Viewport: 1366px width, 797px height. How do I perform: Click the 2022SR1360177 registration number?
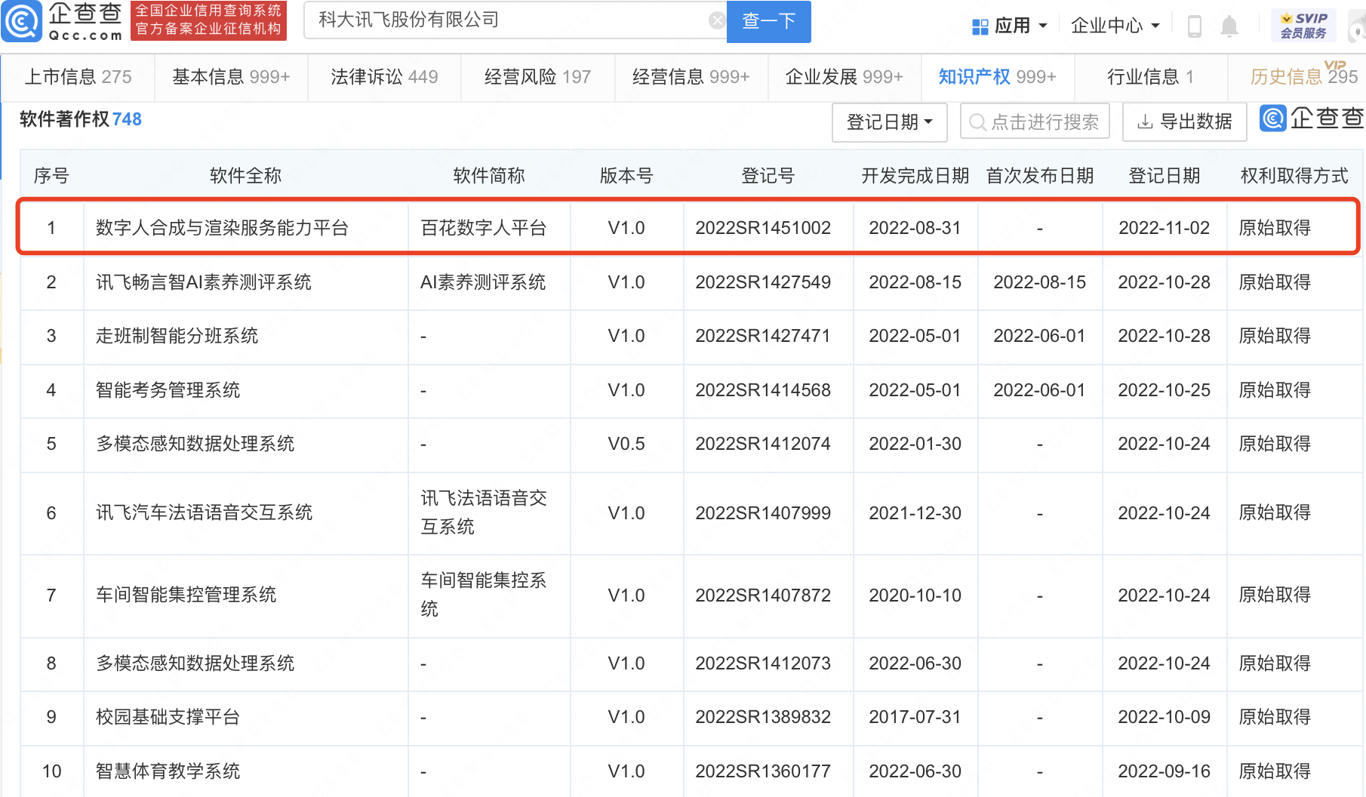pos(763,771)
